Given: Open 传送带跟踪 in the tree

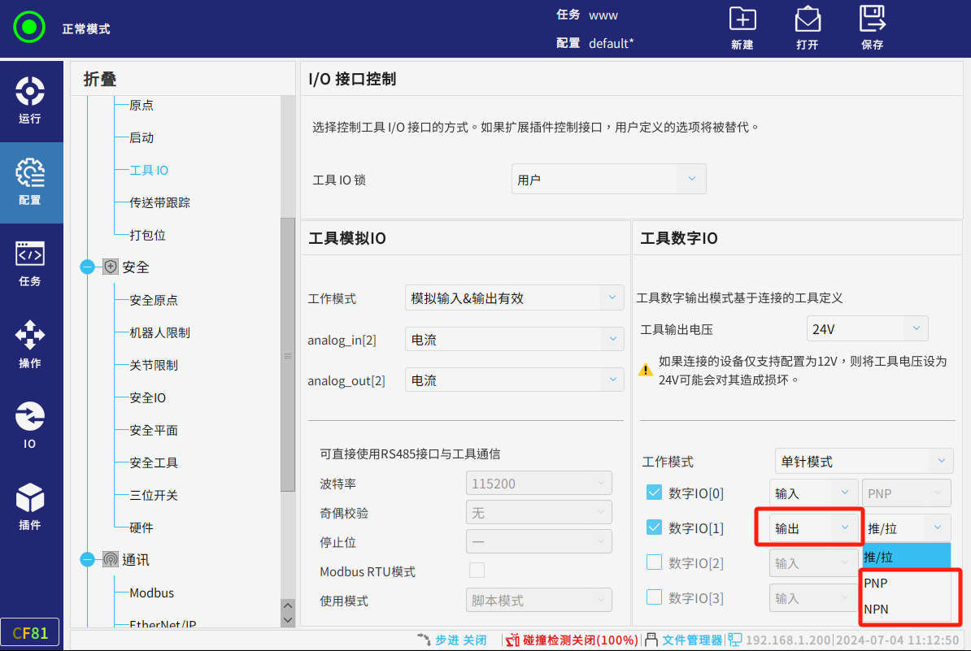Looking at the screenshot, I should pos(160,202).
